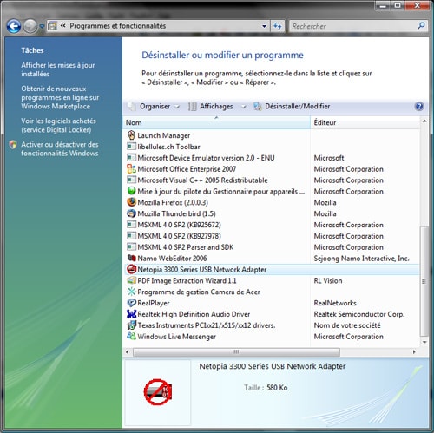The image size is (434, 433).
Task: Click the text Microsoft Office Enterprise 2007
Action: 187,169
